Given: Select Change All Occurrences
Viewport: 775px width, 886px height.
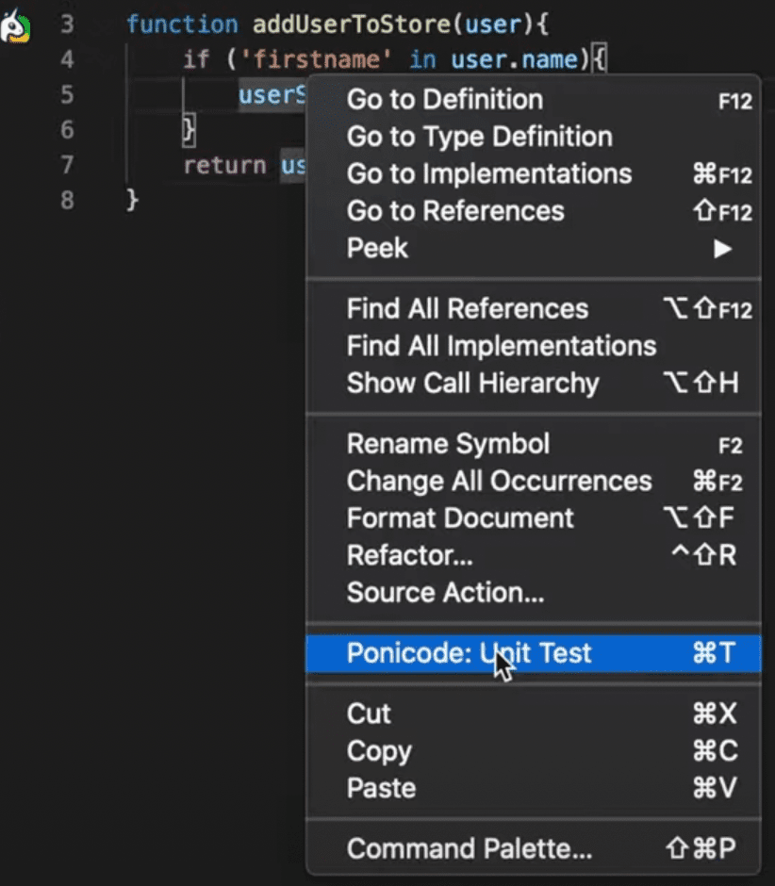Looking at the screenshot, I should pos(533,482).
